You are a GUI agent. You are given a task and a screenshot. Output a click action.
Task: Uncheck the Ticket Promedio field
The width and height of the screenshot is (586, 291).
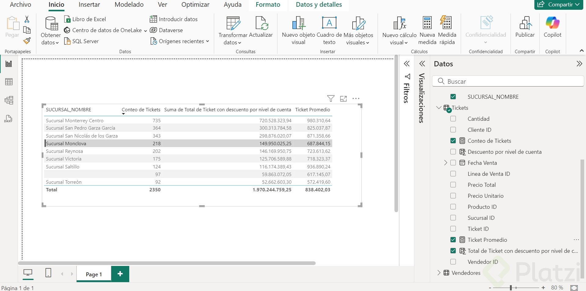453,240
